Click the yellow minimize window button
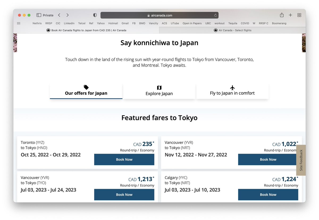Viewport: 319px width, 220px height. [x=24, y=15]
